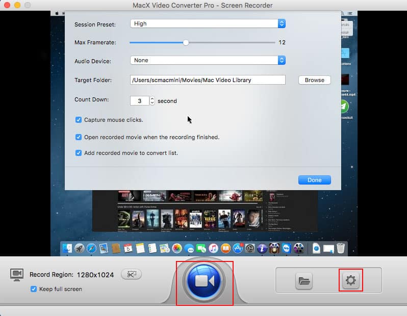Click the Count Down stepper arrows
Screen dimensions: 407x316
(152, 101)
